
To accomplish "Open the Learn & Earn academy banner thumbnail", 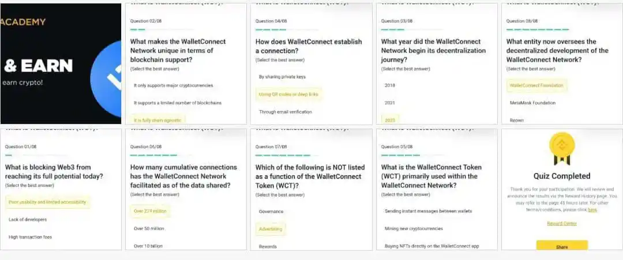I will pyautogui.click(x=61, y=63).
